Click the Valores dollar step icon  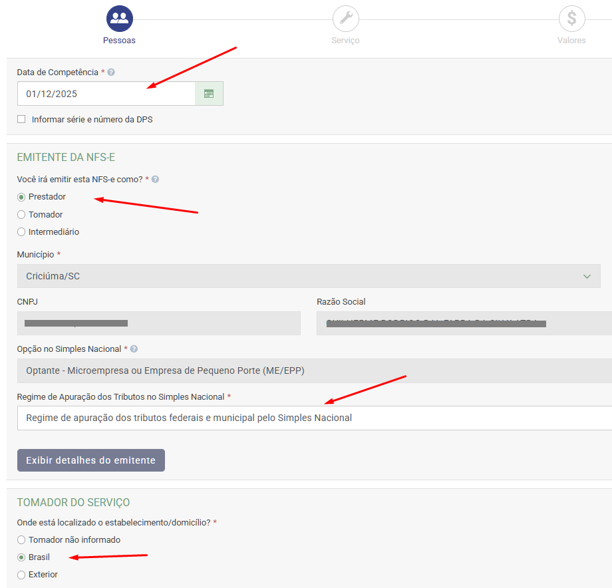(x=571, y=19)
